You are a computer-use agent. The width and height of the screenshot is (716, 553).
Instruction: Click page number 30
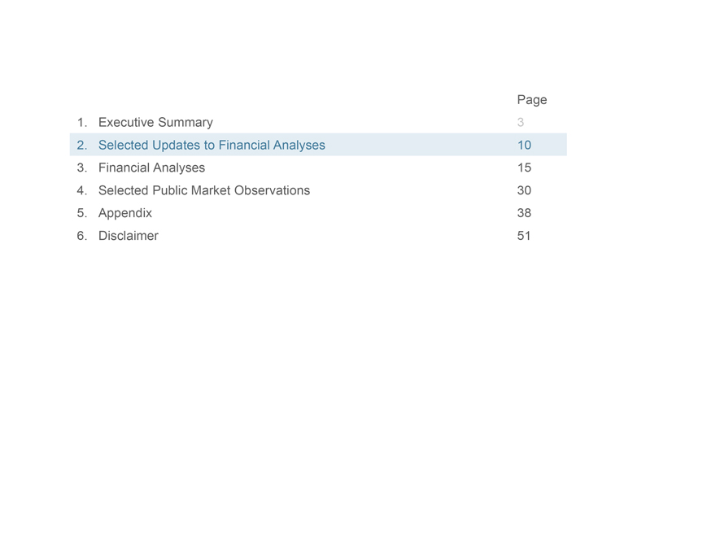point(524,190)
